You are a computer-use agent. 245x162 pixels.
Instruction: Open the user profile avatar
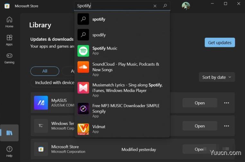click(x=186, y=6)
